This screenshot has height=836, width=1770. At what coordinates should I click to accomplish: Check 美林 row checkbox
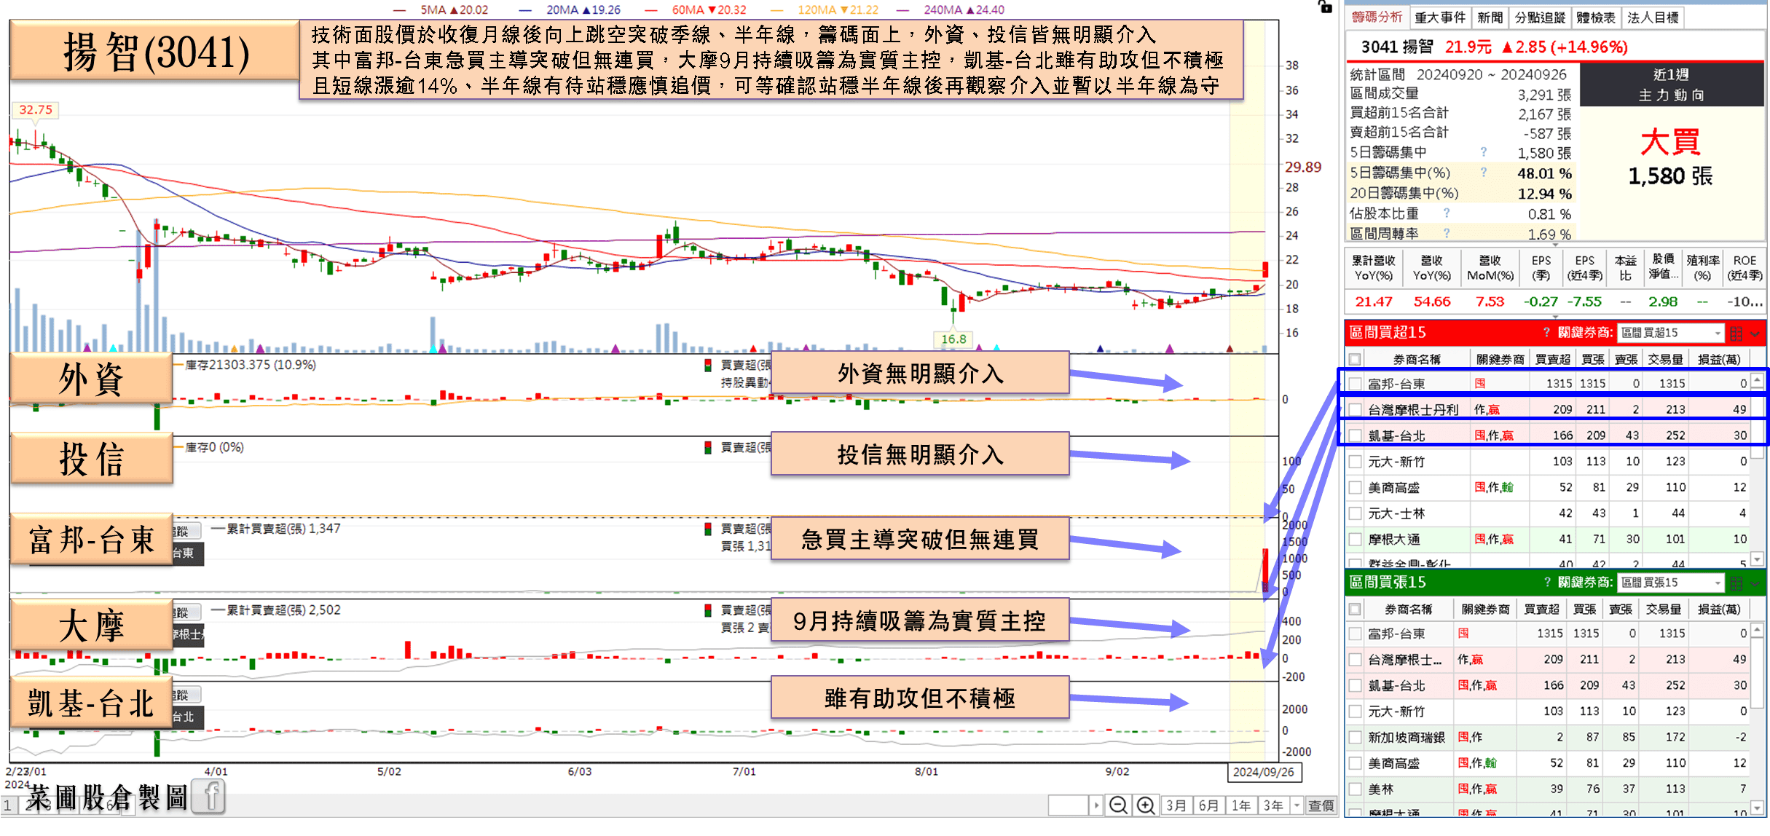[x=1355, y=789]
